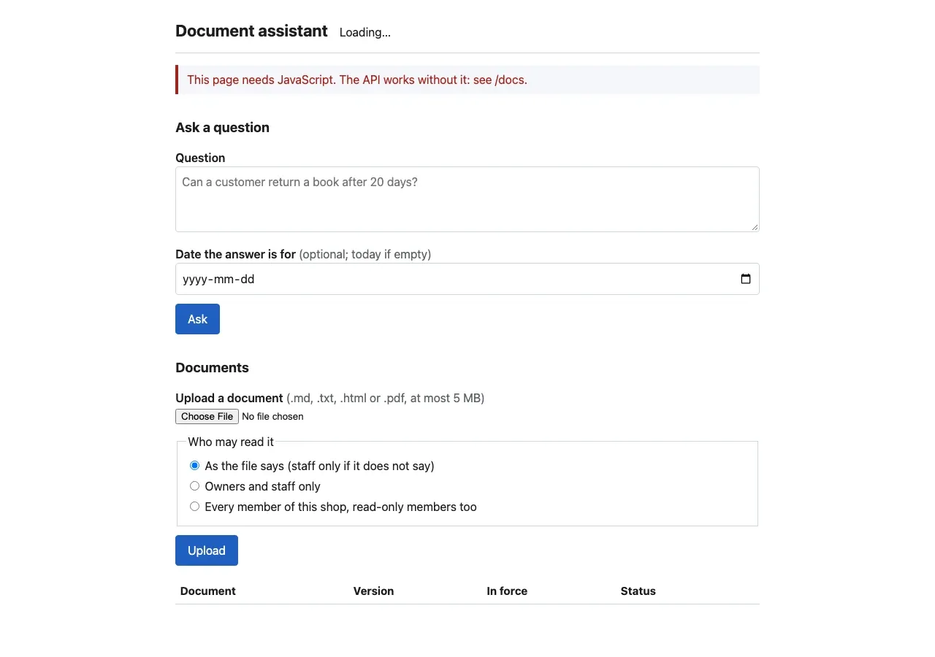Image resolution: width=935 pixels, height=657 pixels.
Task: Focus the yyyy-mm-dd date field
Action: coord(467,279)
